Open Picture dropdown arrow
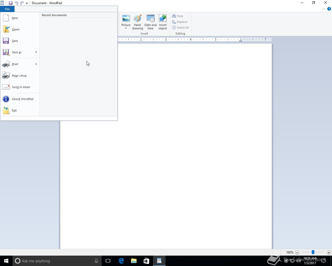This screenshot has height=266, width=332. pos(126,28)
